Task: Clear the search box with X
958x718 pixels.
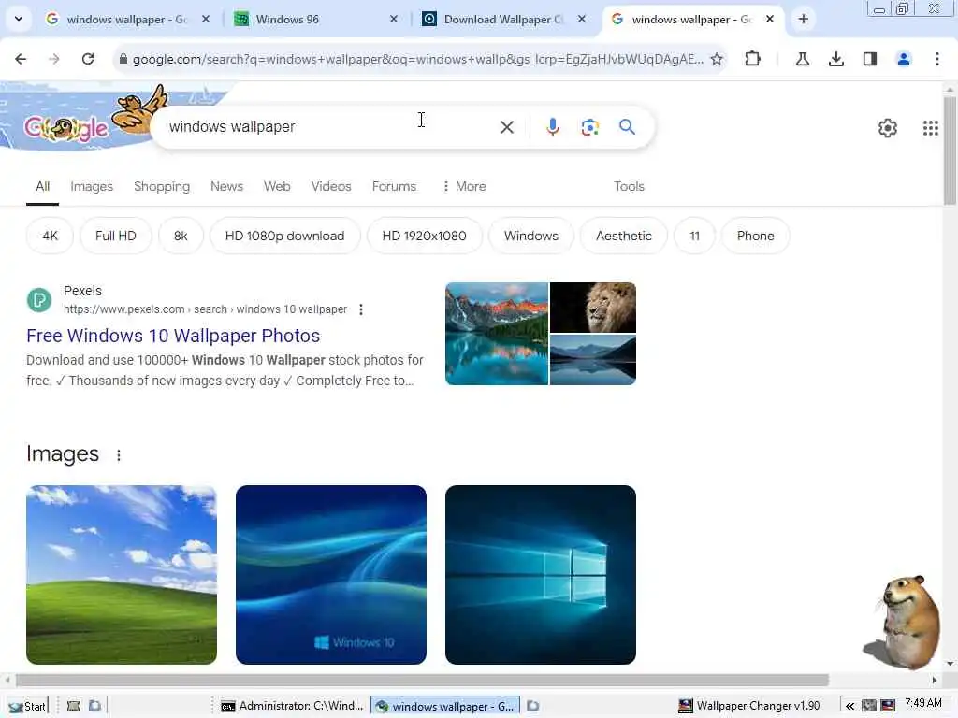Action: pyautogui.click(x=506, y=127)
